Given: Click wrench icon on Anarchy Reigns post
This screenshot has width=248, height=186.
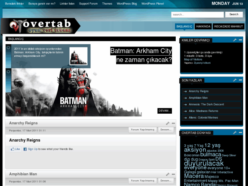Looking at the screenshot, I should 168,123.
